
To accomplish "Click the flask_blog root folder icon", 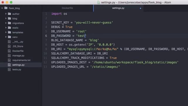I will point(6,8).
